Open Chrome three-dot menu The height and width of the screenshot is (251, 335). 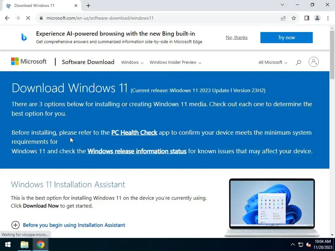coord(328,18)
